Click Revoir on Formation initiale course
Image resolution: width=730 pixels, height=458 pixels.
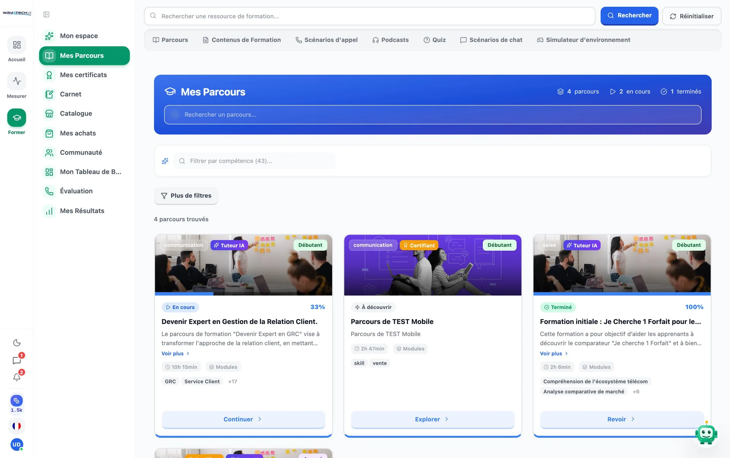(622, 419)
